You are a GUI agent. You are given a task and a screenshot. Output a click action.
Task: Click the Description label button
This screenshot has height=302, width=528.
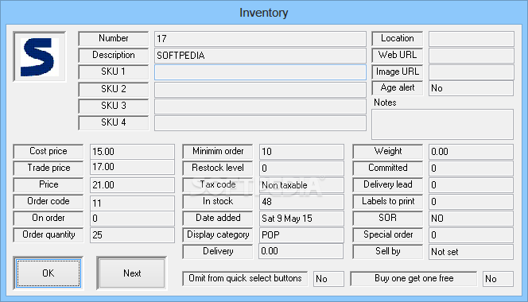[114, 55]
